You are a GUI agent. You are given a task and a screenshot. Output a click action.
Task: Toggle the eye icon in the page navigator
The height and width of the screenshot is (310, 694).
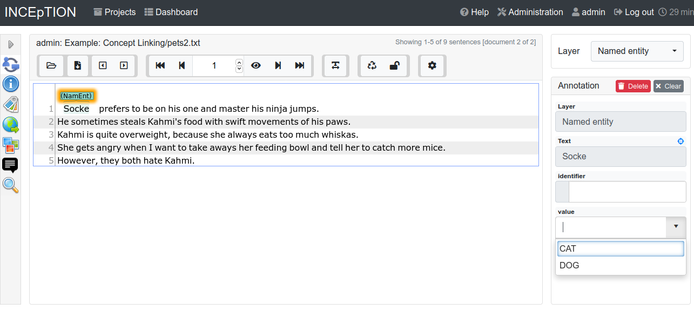[256, 65]
